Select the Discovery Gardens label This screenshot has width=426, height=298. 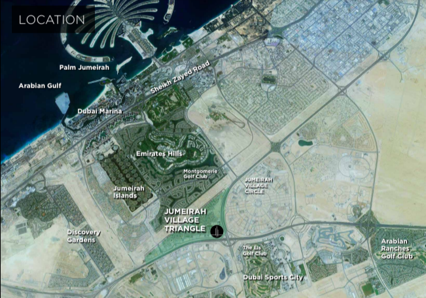tap(84, 236)
